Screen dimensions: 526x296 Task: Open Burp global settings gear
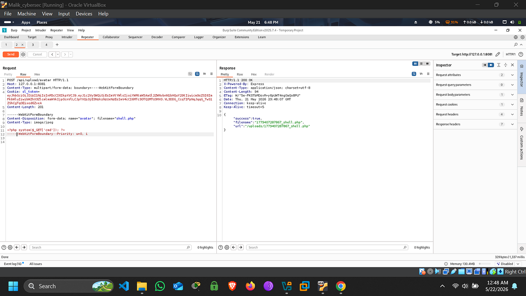point(522,37)
